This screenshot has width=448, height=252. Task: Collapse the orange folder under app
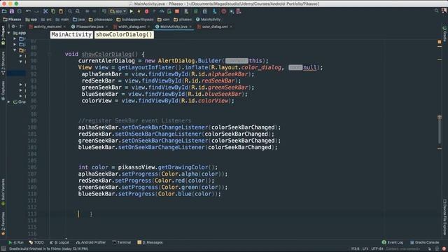coord(15,50)
